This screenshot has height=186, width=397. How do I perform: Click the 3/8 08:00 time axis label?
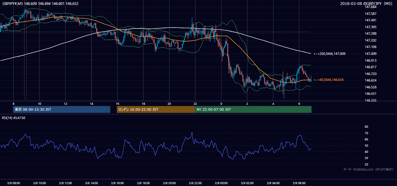[x=13, y=183]
